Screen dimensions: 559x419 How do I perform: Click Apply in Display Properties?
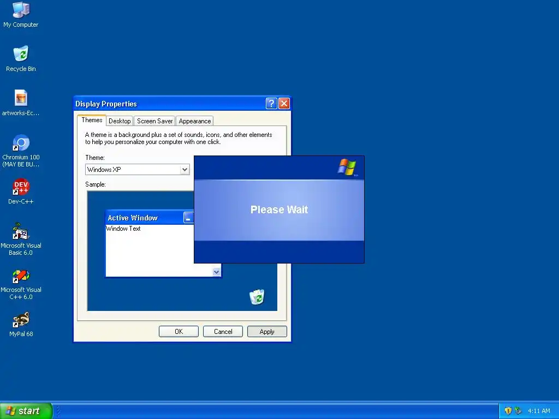pos(267,331)
